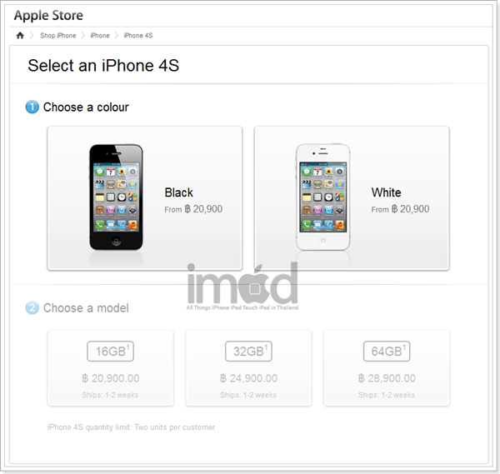Click the ฿ 20,900.00 model price
Image resolution: width=500 pixels, height=474 pixels.
[111, 378]
